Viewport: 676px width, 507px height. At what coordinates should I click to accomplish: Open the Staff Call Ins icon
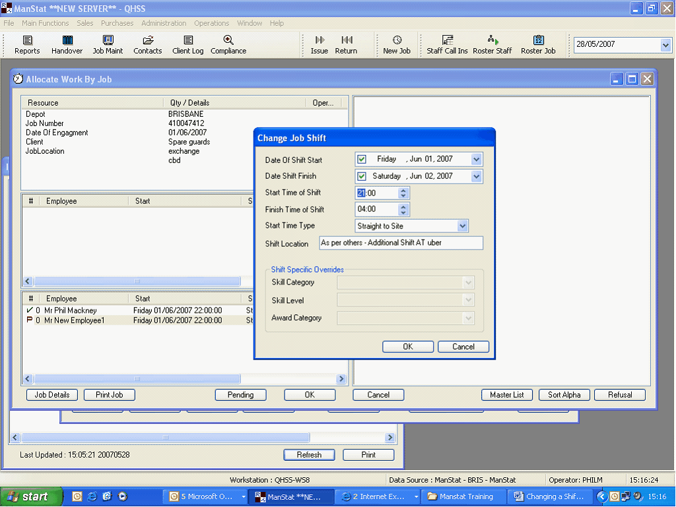click(x=447, y=41)
